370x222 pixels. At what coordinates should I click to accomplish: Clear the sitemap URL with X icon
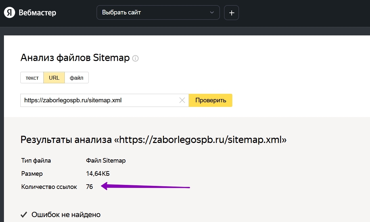click(x=182, y=100)
